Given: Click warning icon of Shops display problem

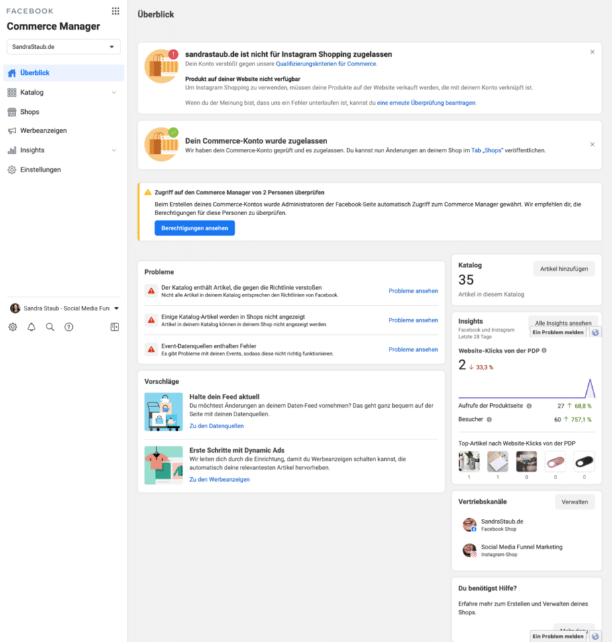Looking at the screenshot, I should 151,320.
